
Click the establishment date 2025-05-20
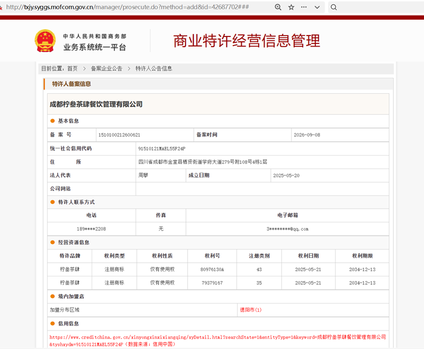pyautogui.click(x=286, y=176)
